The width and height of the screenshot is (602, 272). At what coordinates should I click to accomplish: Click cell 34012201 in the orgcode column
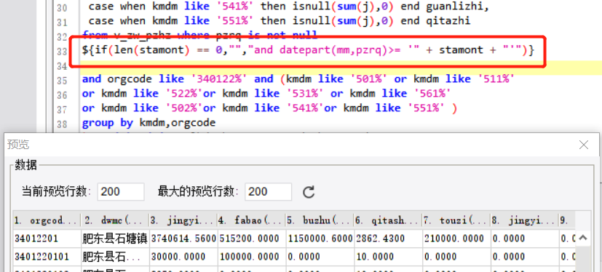[x=47, y=239]
